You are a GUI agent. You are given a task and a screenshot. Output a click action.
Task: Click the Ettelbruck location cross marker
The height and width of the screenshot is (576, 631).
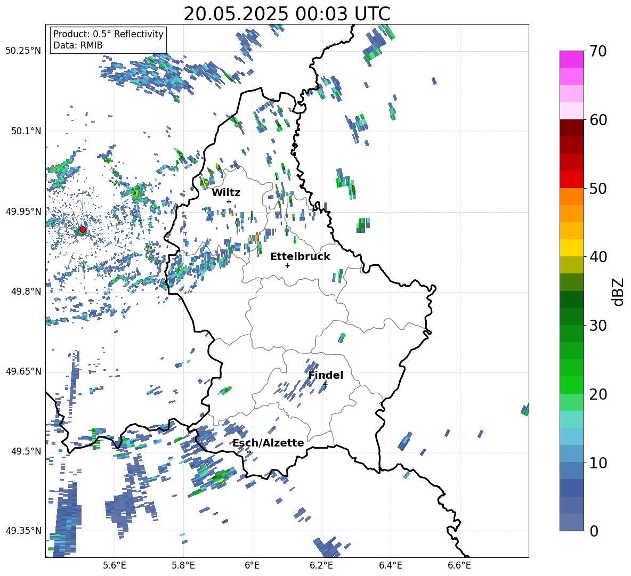pos(287,265)
